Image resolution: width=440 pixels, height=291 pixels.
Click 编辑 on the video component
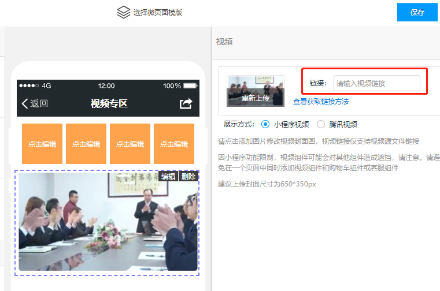pos(168,176)
